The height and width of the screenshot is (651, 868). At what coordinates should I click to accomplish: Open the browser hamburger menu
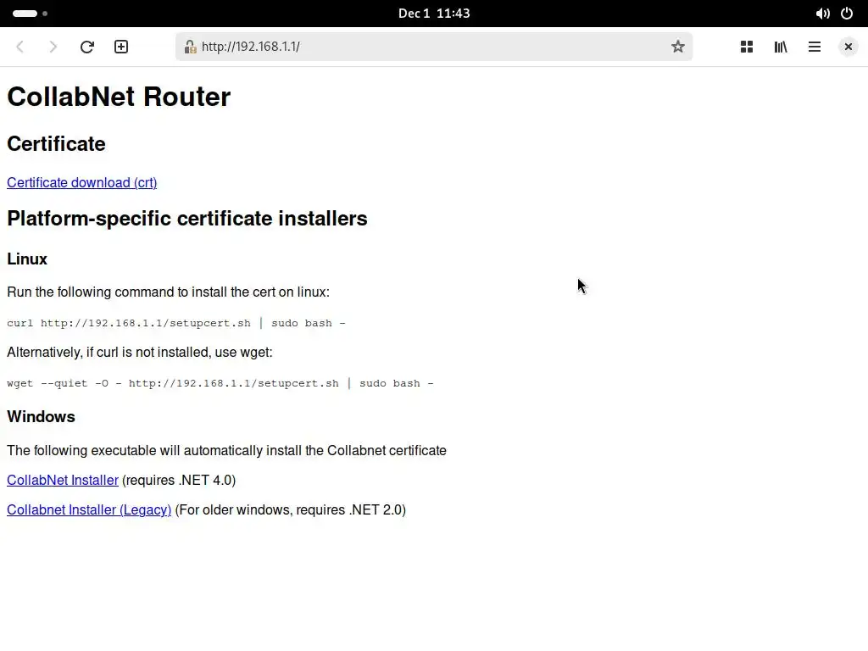tap(815, 47)
